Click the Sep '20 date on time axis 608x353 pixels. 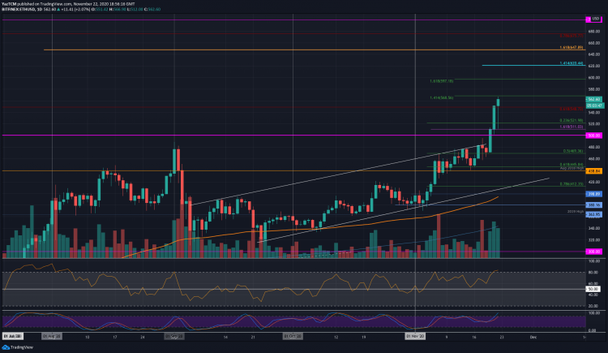(x=173, y=334)
